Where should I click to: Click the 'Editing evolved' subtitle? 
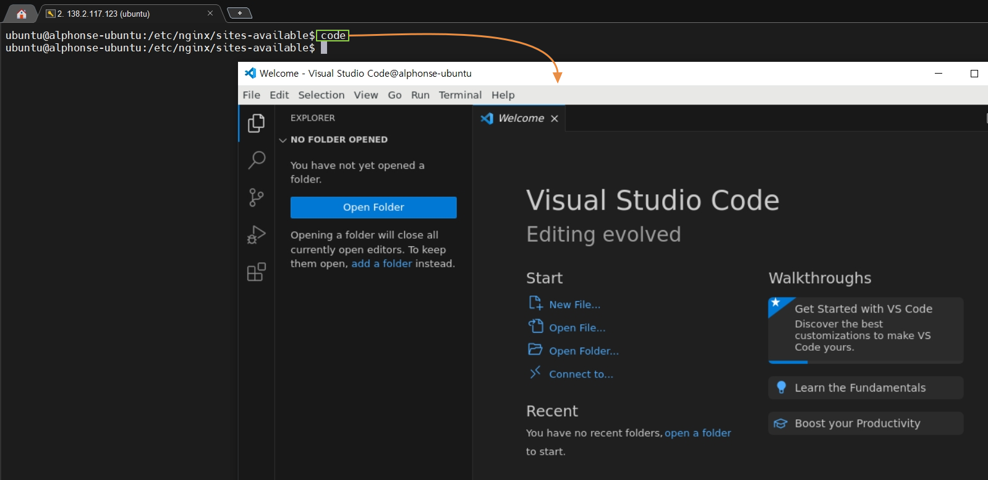[603, 234]
